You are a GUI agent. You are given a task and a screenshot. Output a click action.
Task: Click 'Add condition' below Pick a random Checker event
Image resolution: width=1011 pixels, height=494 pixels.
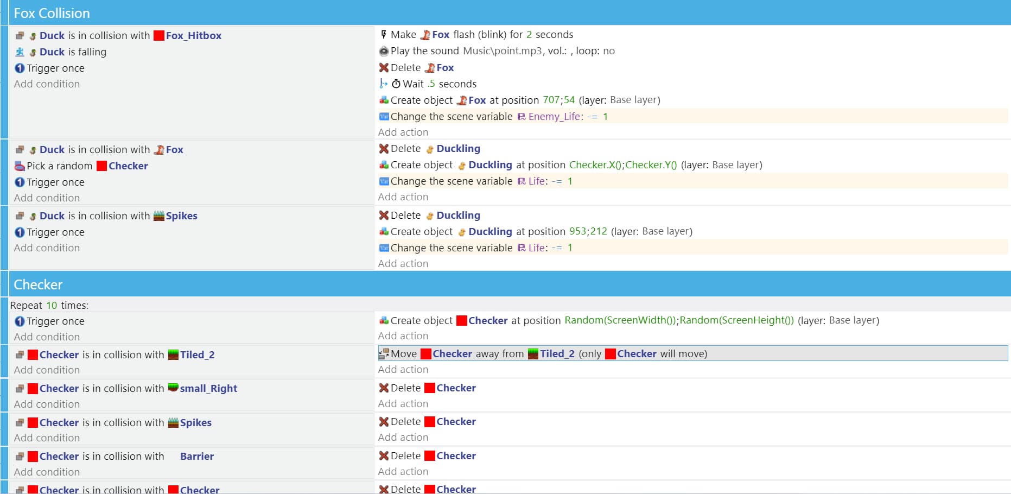click(47, 198)
